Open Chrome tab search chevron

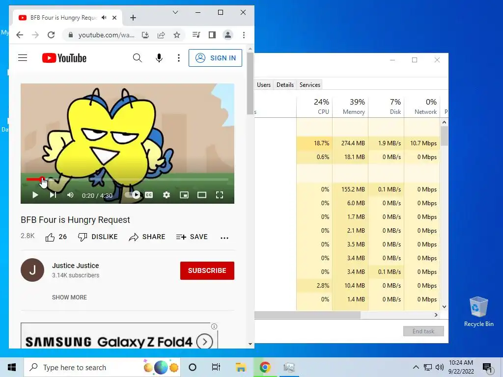click(x=175, y=12)
